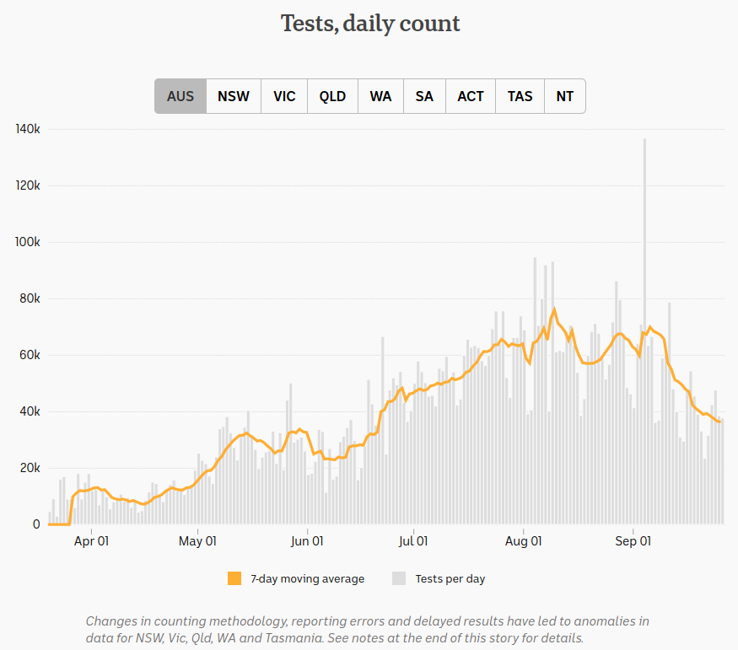Click the 7-day moving average legend label
The width and height of the screenshot is (738, 650).
point(307,578)
